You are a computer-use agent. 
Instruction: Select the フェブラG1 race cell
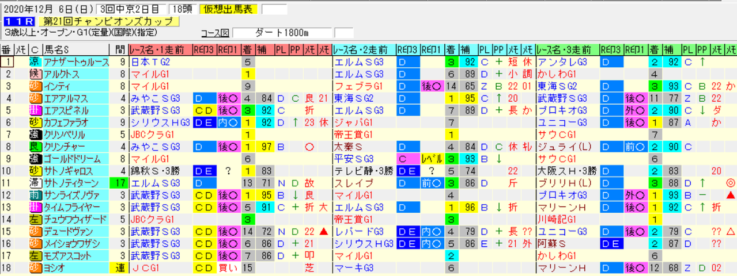point(364,86)
